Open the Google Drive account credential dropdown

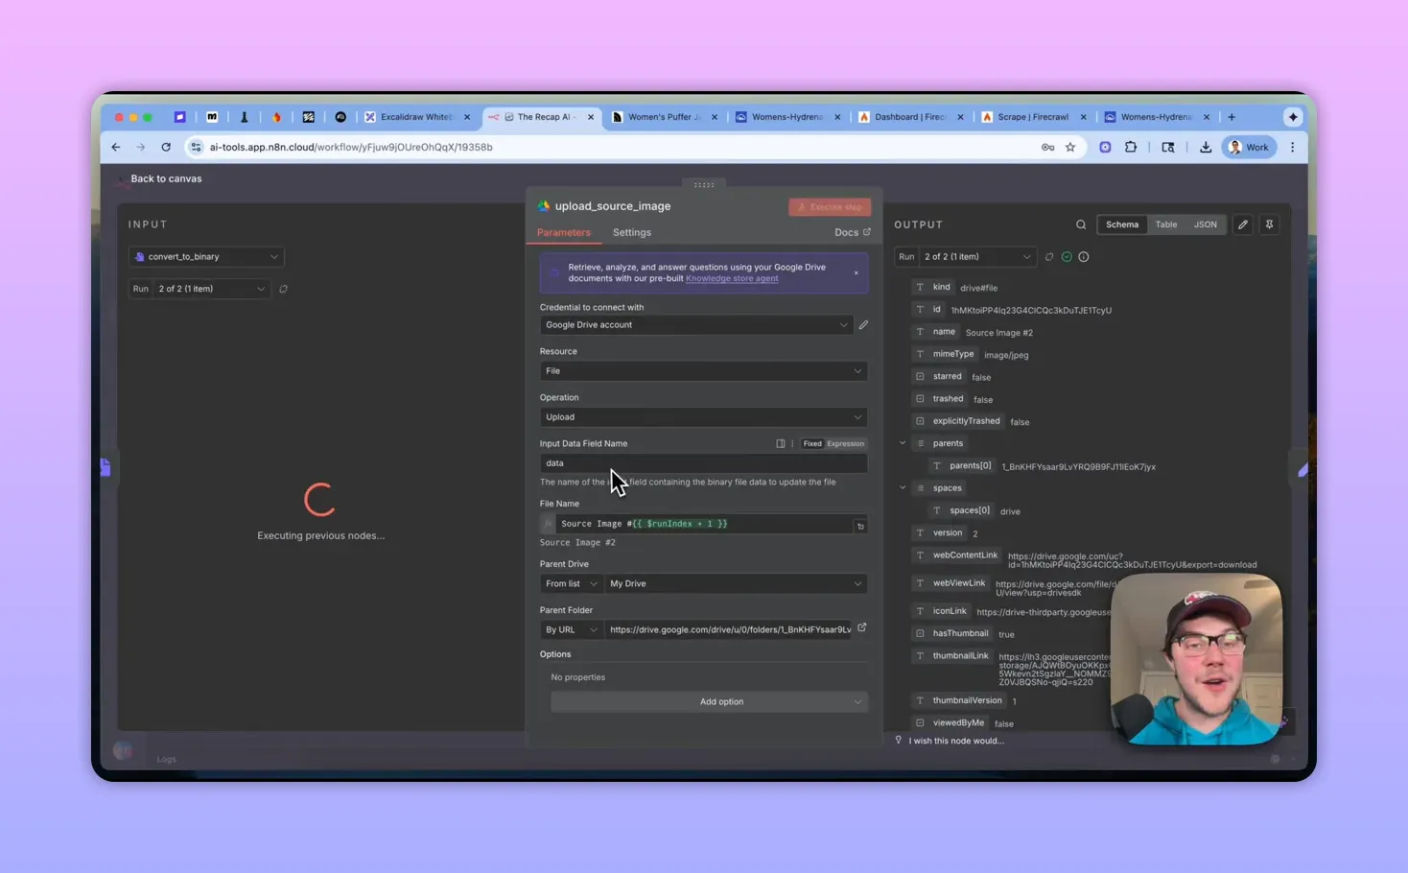click(x=695, y=325)
